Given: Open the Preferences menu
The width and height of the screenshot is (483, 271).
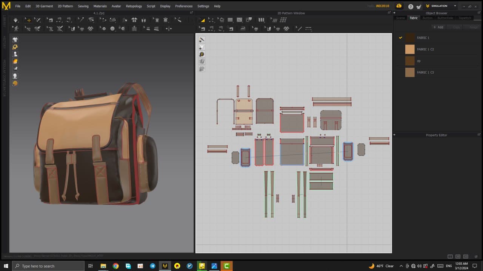Looking at the screenshot, I should click(x=184, y=6).
